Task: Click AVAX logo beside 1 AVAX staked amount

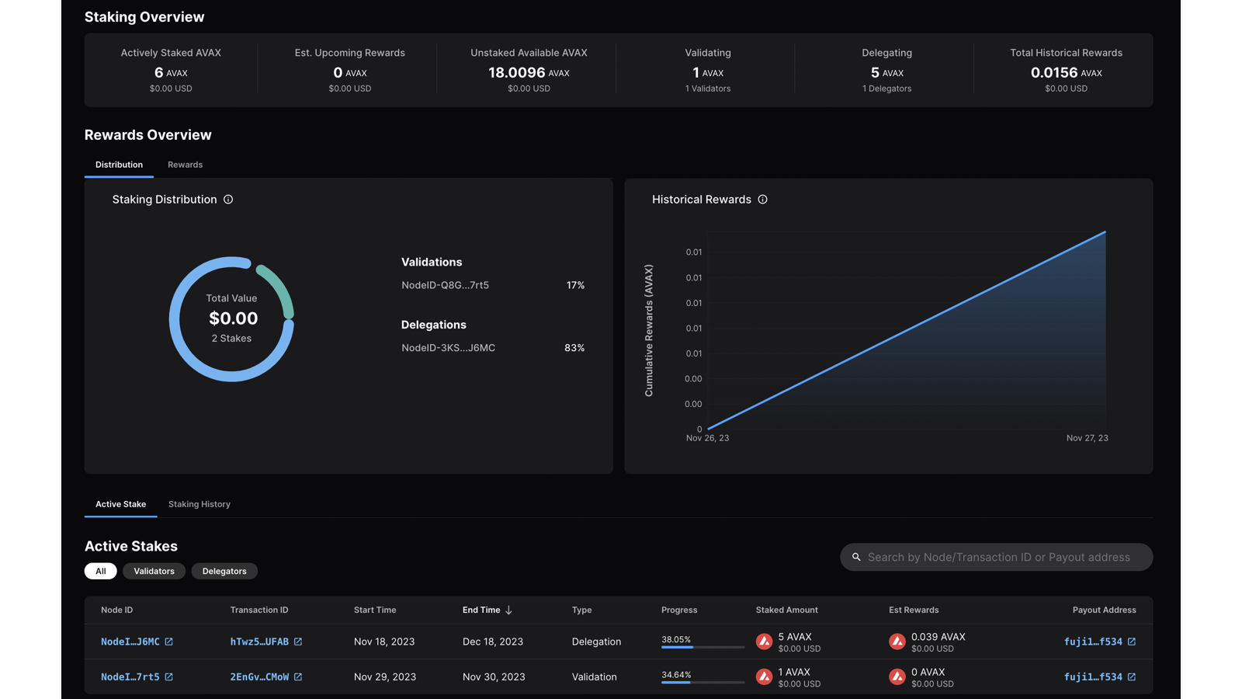Action: 764,677
